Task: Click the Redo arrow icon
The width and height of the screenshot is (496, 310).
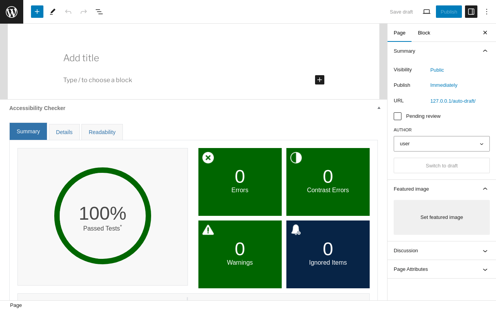Action: [84, 12]
